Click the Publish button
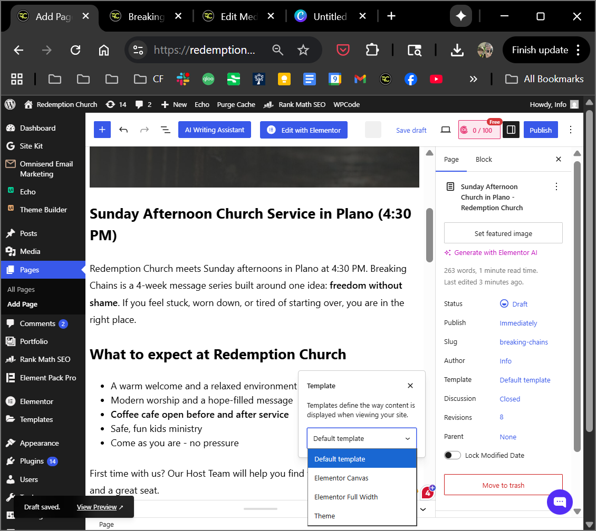The image size is (596, 531). 541,130
